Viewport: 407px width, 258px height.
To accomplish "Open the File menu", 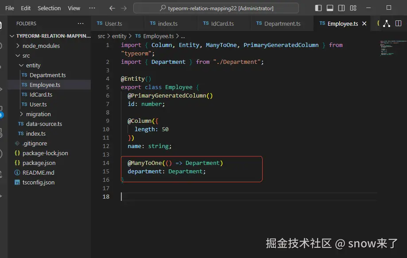I will pos(10,8).
